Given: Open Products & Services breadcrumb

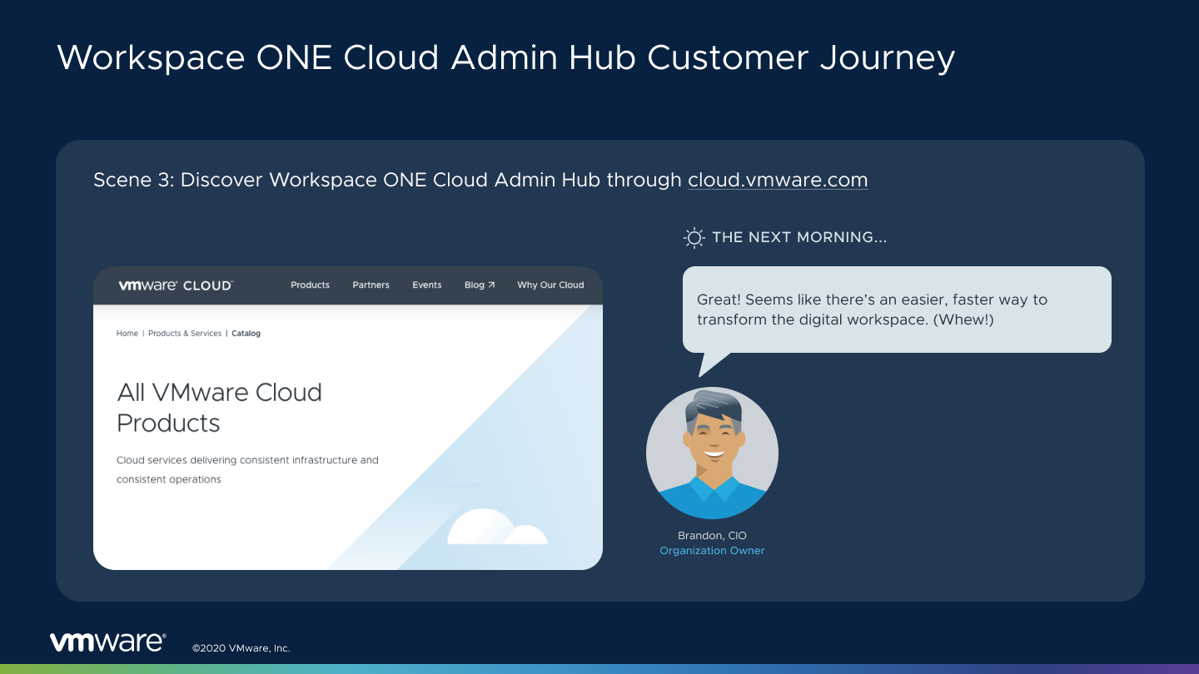Looking at the screenshot, I should [x=185, y=333].
